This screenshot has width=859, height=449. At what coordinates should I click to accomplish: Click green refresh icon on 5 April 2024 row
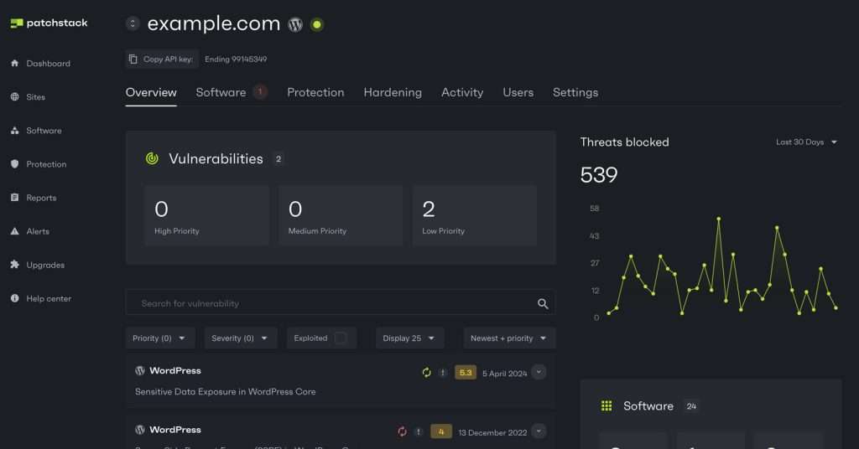(x=426, y=373)
